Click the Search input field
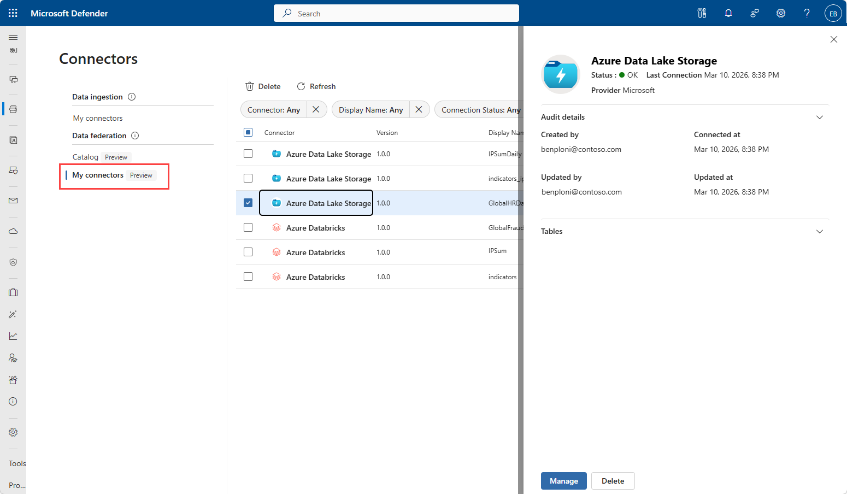The image size is (847, 494). tap(396, 13)
